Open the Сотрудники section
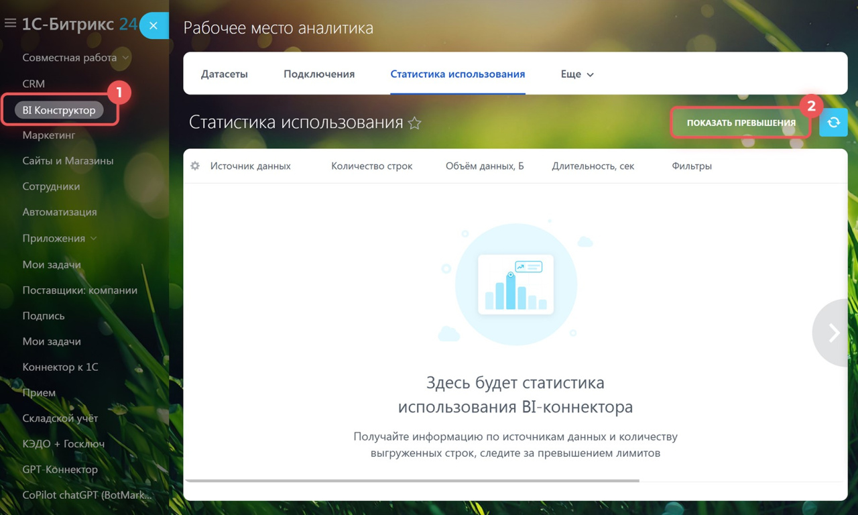This screenshot has width=858, height=515. click(x=51, y=186)
